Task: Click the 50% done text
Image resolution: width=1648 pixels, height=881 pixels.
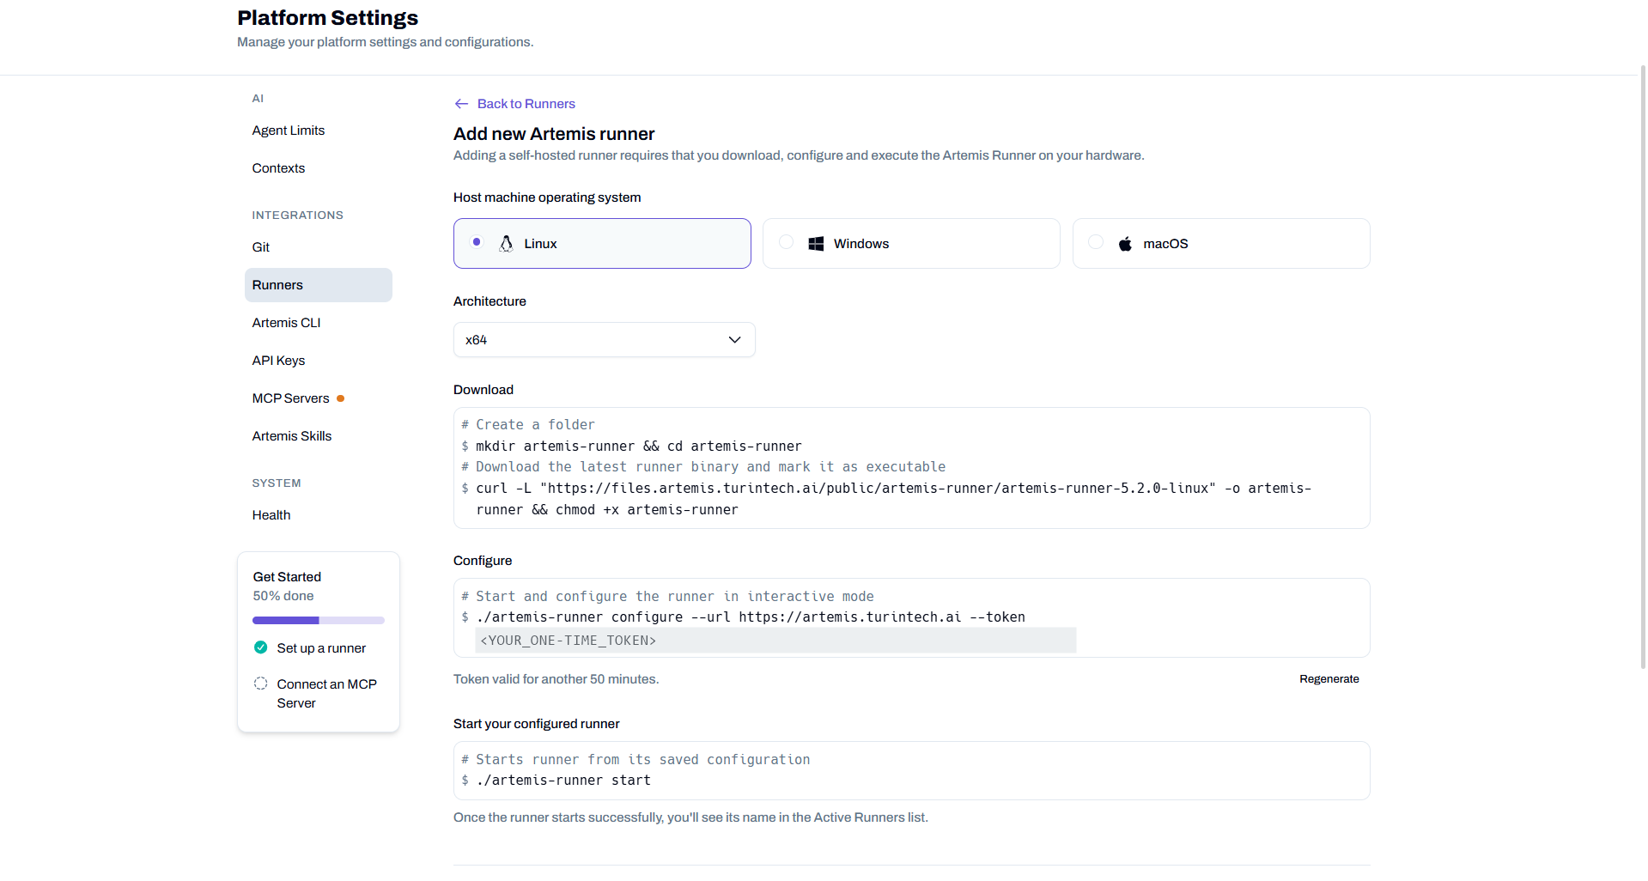Action: click(283, 596)
